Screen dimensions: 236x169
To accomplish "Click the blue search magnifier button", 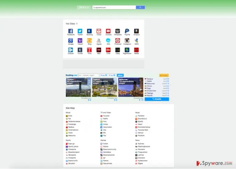I will (140, 7).
